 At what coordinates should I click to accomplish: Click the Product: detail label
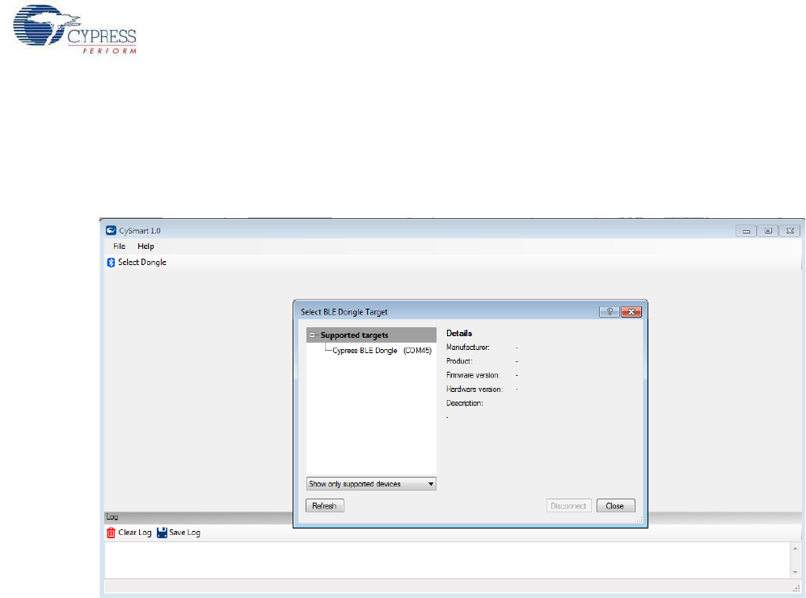pos(459,361)
